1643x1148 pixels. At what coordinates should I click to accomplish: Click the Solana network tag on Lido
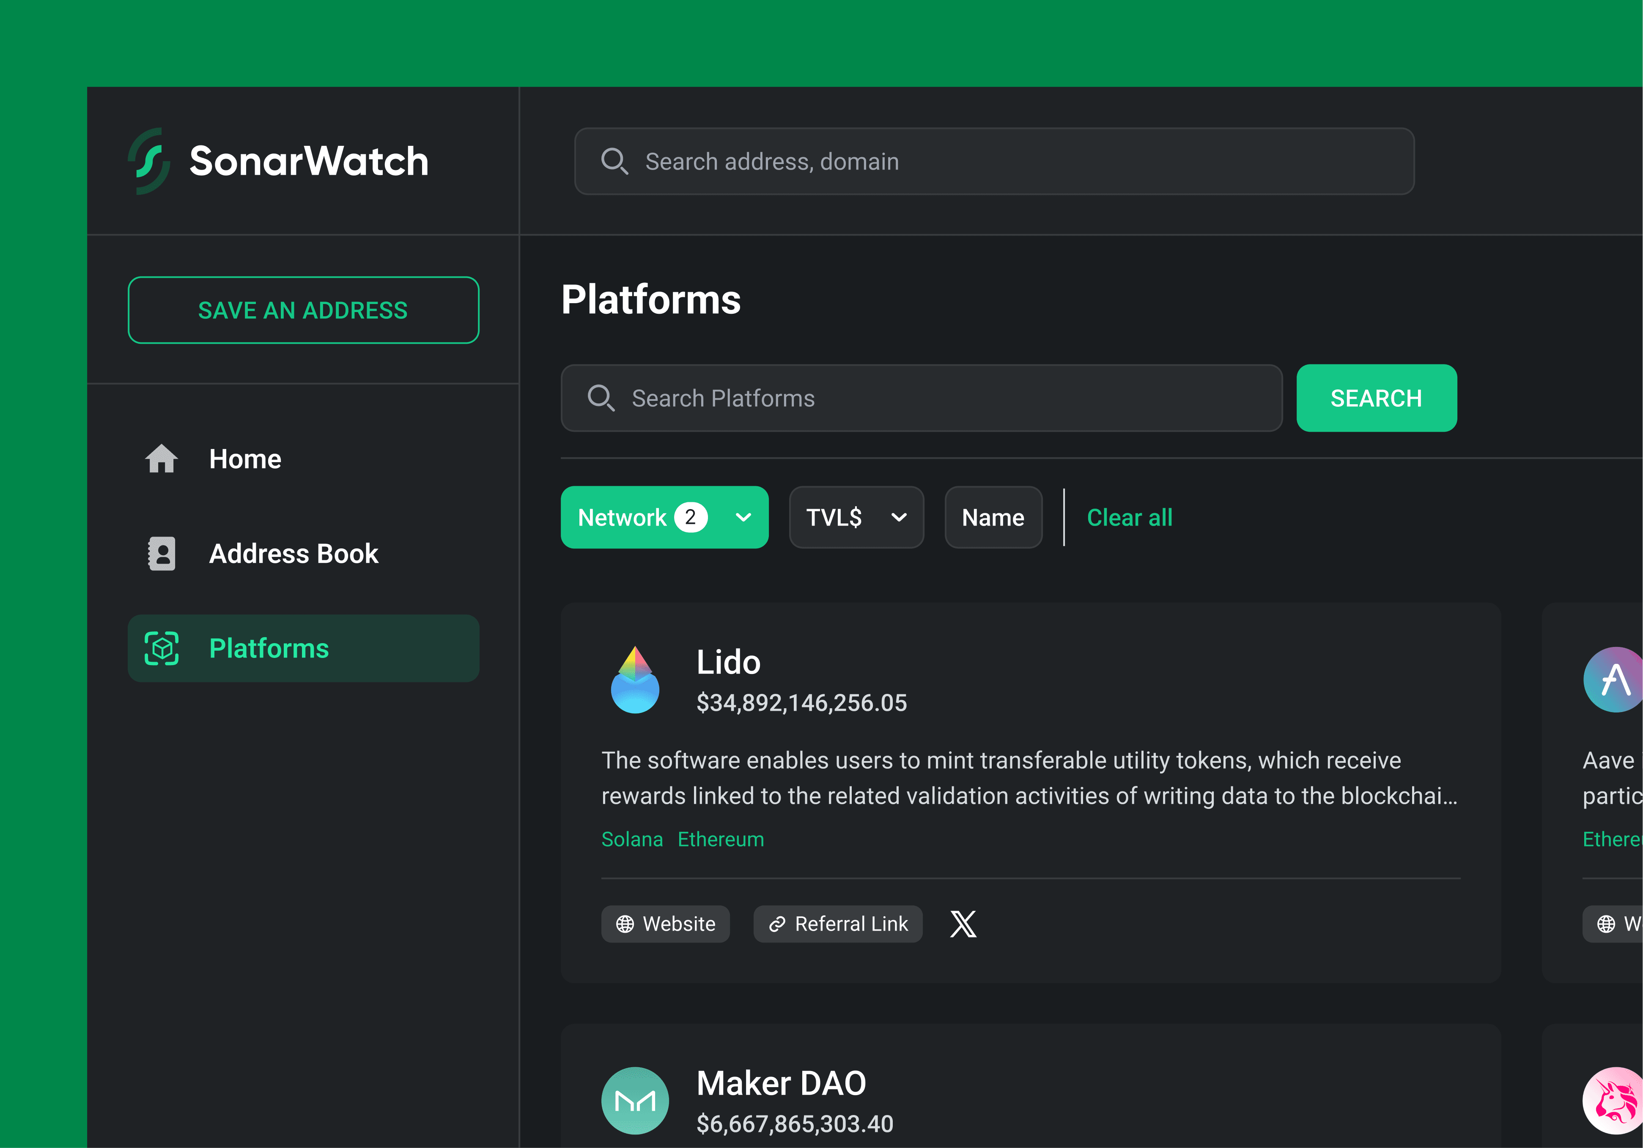pos(632,839)
